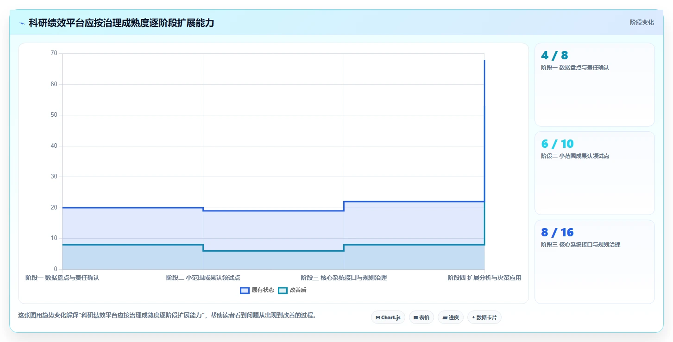Toggle the 改善后 legend swatch
673x342 pixels.
pos(283,290)
